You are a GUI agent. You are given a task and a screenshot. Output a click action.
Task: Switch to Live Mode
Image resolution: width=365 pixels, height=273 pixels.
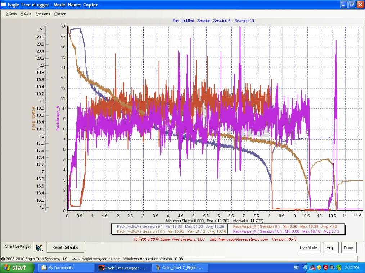(x=308, y=248)
